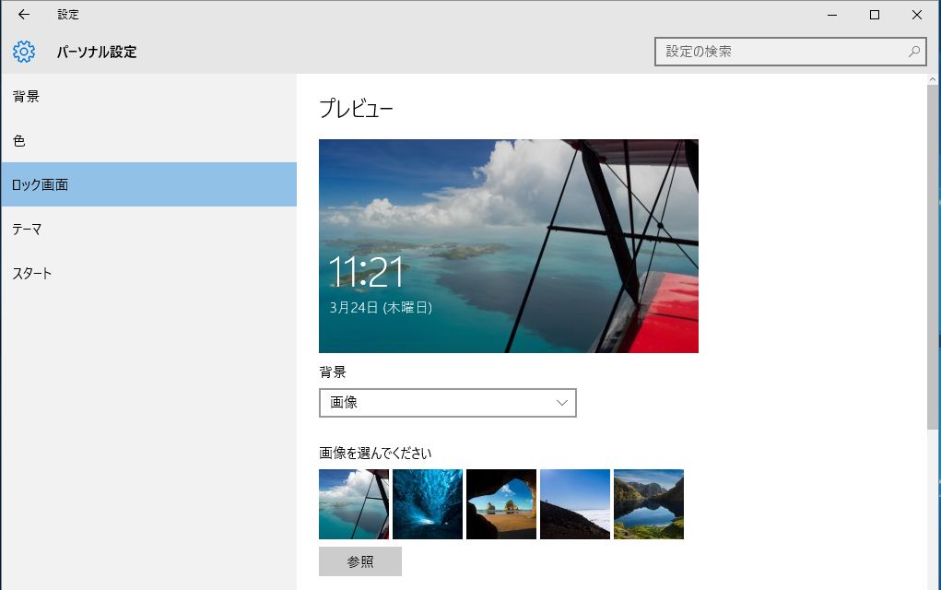The width and height of the screenshot is (941, 590).
Task: Click the vertical scrollbar thumb
Action: point(933,257)
